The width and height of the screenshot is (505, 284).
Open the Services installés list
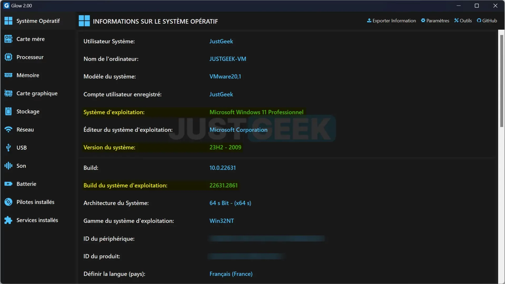pyautogui.click(x=38, y=220)
